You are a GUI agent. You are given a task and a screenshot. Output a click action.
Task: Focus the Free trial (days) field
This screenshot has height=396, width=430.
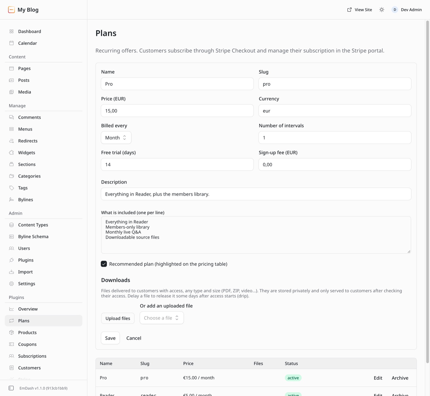(x=177, y=164)
